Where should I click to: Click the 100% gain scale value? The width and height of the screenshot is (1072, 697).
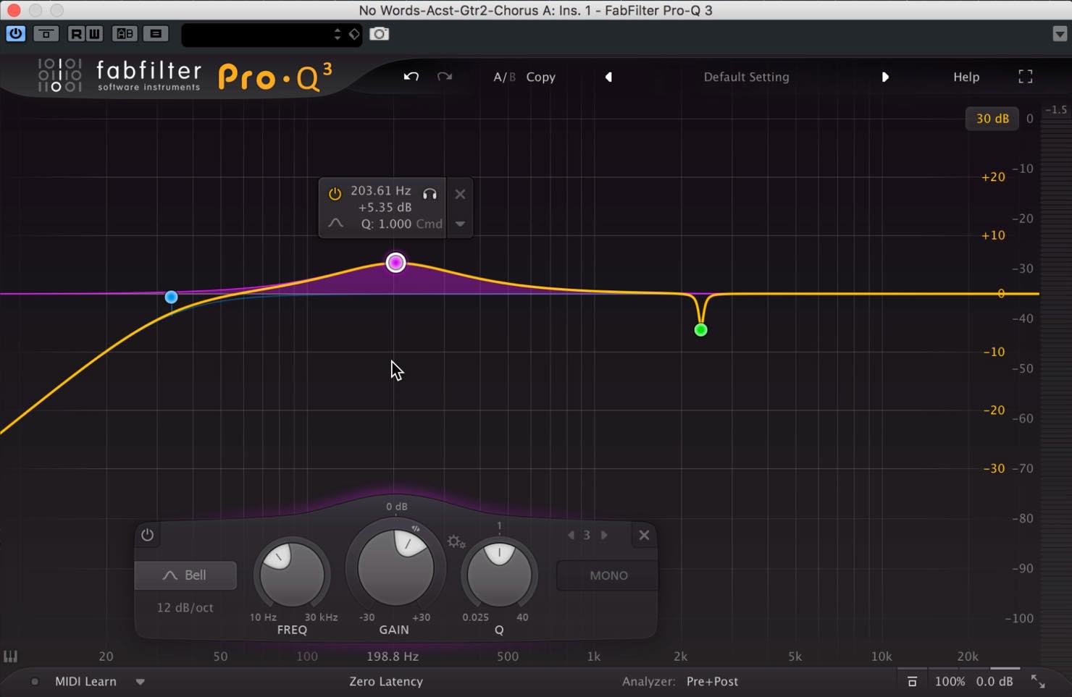point(950,681)
